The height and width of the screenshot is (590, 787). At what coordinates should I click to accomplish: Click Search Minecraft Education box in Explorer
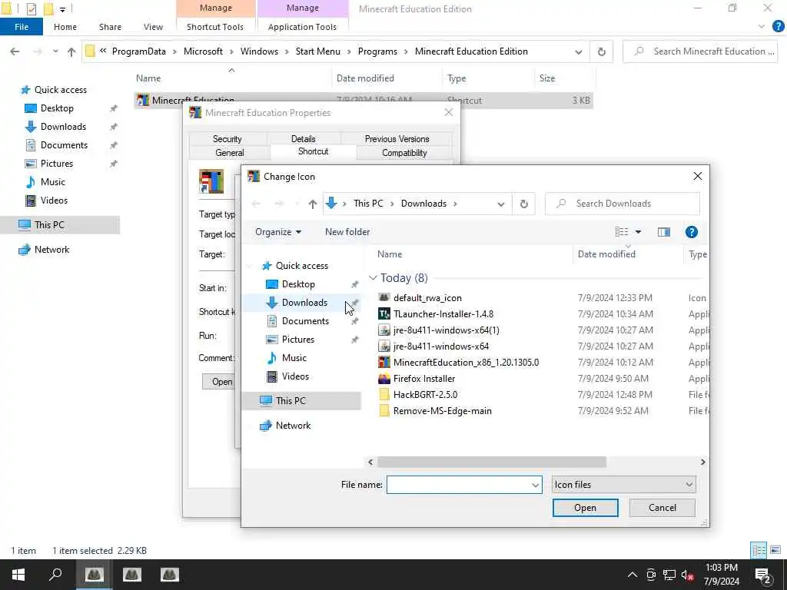click(x=700, y=51)
